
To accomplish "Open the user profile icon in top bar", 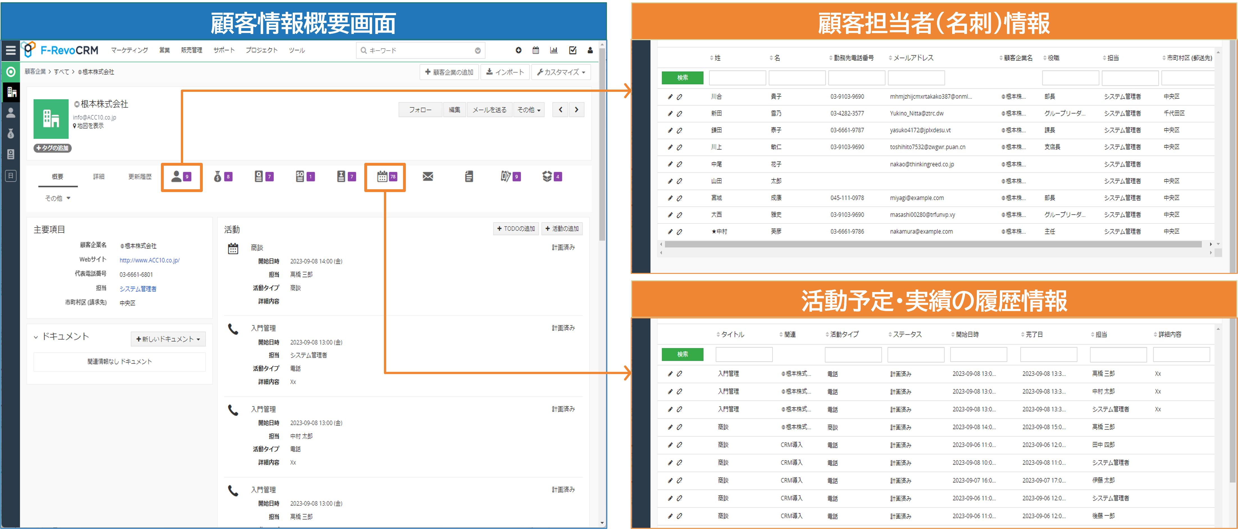I will coord(590,51).
